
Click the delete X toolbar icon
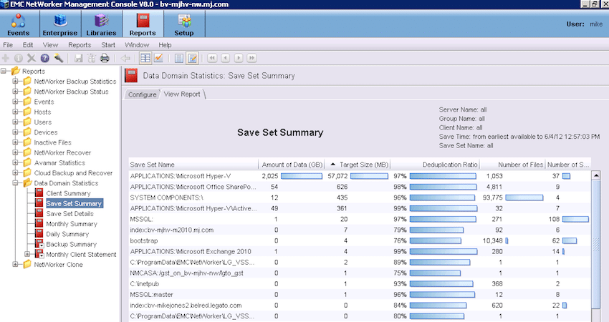coord(32,58)
